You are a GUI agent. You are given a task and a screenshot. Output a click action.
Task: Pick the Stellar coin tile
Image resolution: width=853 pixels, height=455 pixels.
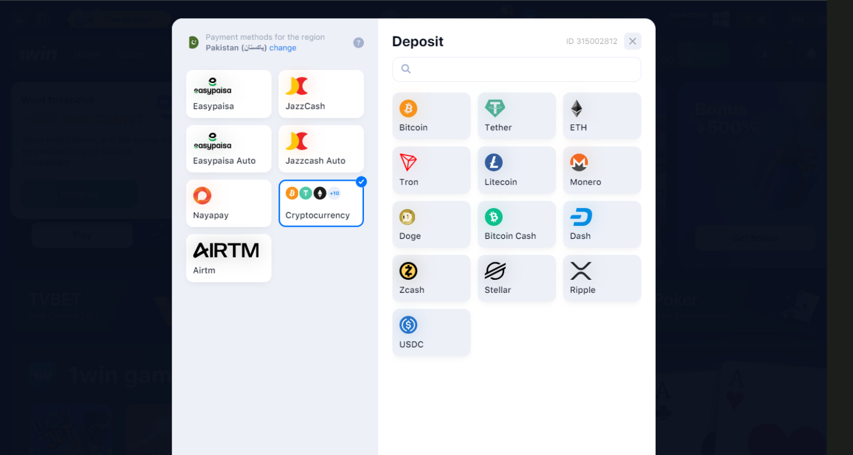click(x=516, y=278)
